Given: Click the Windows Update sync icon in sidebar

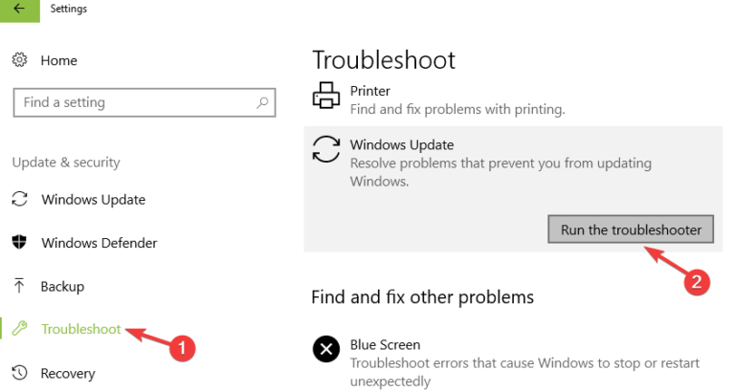Looking at the screenshot, I should [x=20, y=200].
